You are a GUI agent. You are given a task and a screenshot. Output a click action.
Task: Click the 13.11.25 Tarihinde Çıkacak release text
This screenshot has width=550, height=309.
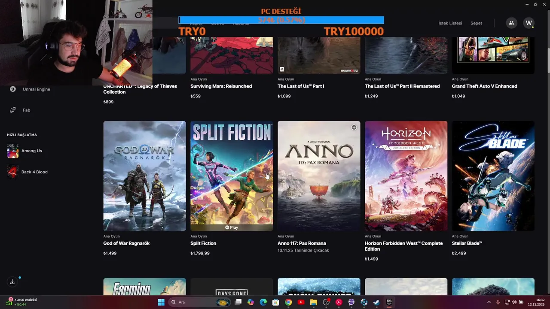coord(303,250)
